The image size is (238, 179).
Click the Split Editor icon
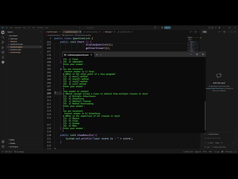coord(196,32)
